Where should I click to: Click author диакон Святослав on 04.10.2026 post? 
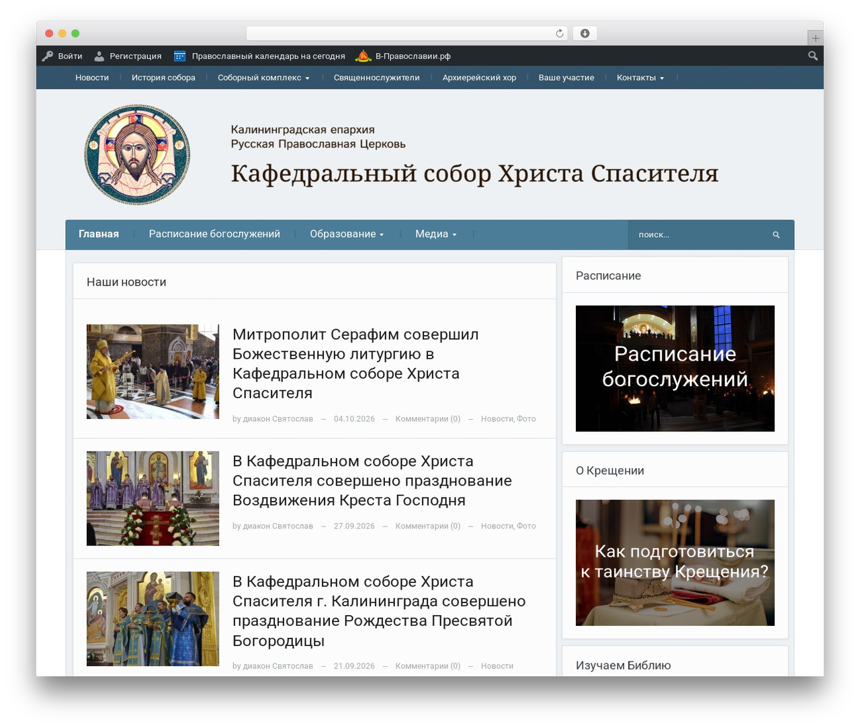pyautogui.click(x=277, y=419)
